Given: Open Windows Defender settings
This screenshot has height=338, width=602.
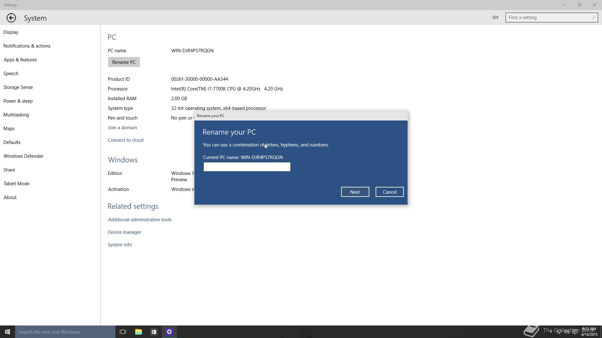Looking at the screenshot, I should click(50, 156).
